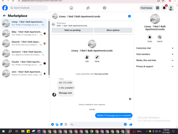Viewport: 178px width, 134px height.
Task: Open File Explorer on the taskbar
Action: click(x=23, y=131)
